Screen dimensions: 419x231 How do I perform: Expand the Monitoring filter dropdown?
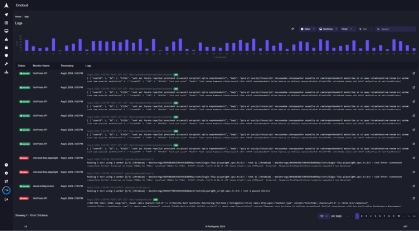(328, 29)
